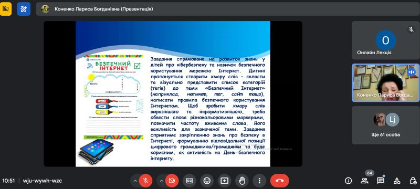Click the Онлайн Лекція participant tile
Viewport: 420px width, 189px height.
pyautogui.click(x=385, y=40)
